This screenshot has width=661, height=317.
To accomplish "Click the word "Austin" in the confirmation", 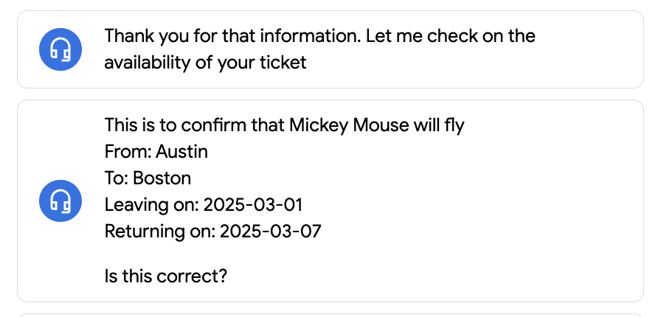I will [x=181, y=152].
